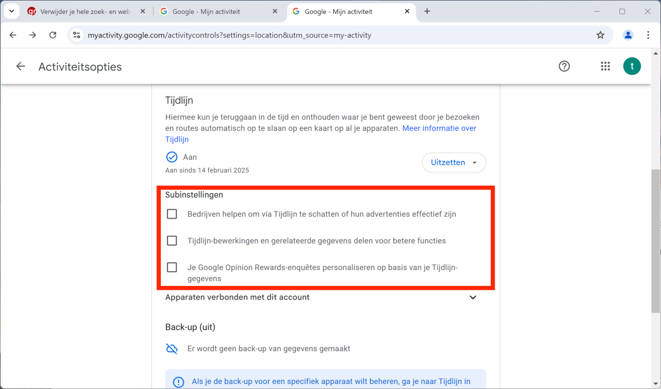Open the Chrome profile icon
The height and width of the screenshot is (389, 661).
628,35
